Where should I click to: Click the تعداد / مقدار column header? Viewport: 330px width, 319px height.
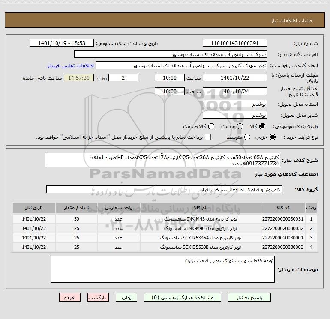[x=77, y=208]
